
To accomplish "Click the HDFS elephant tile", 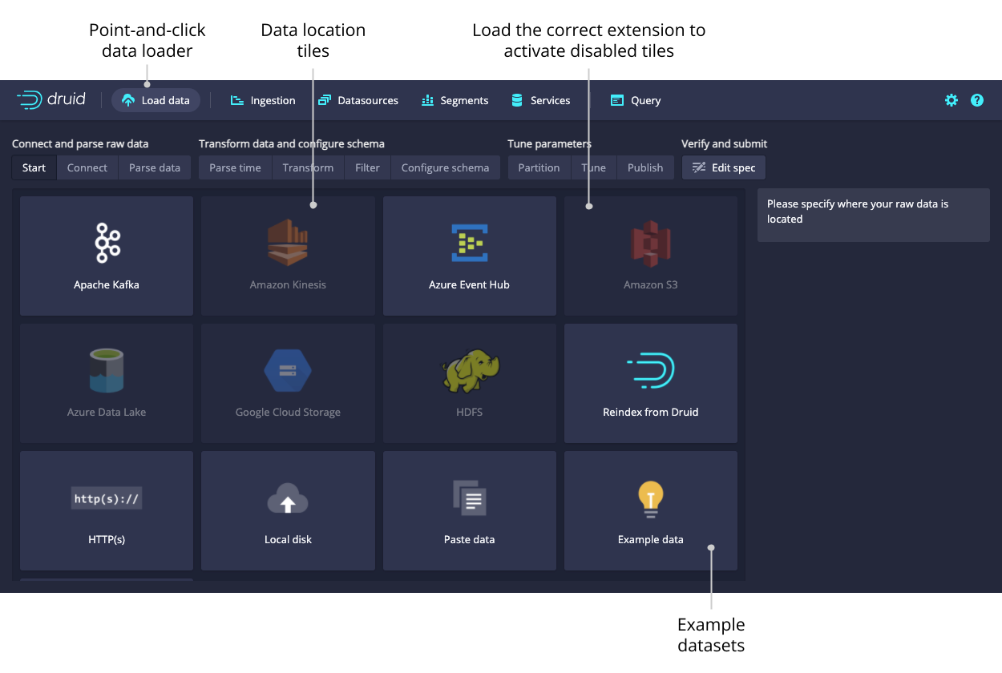I will (469, 371).
